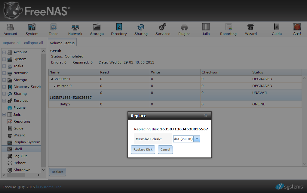This screenshot has height=193, width=307.
Task: Open the Member disk dropdown
Action: coord(197,139)
